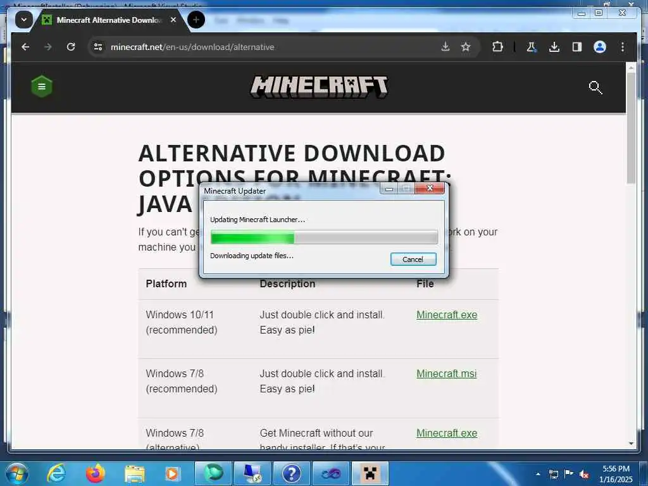Screen dimensions: 648x486
Task: Click the scrollbar down arrow
Action: [631, 444]
